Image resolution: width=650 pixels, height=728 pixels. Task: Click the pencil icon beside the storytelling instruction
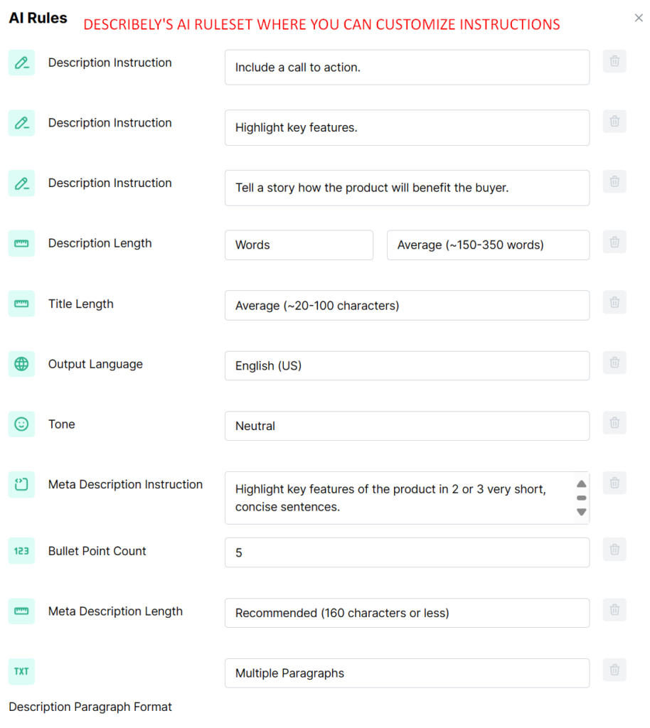(x=21, y=183)
